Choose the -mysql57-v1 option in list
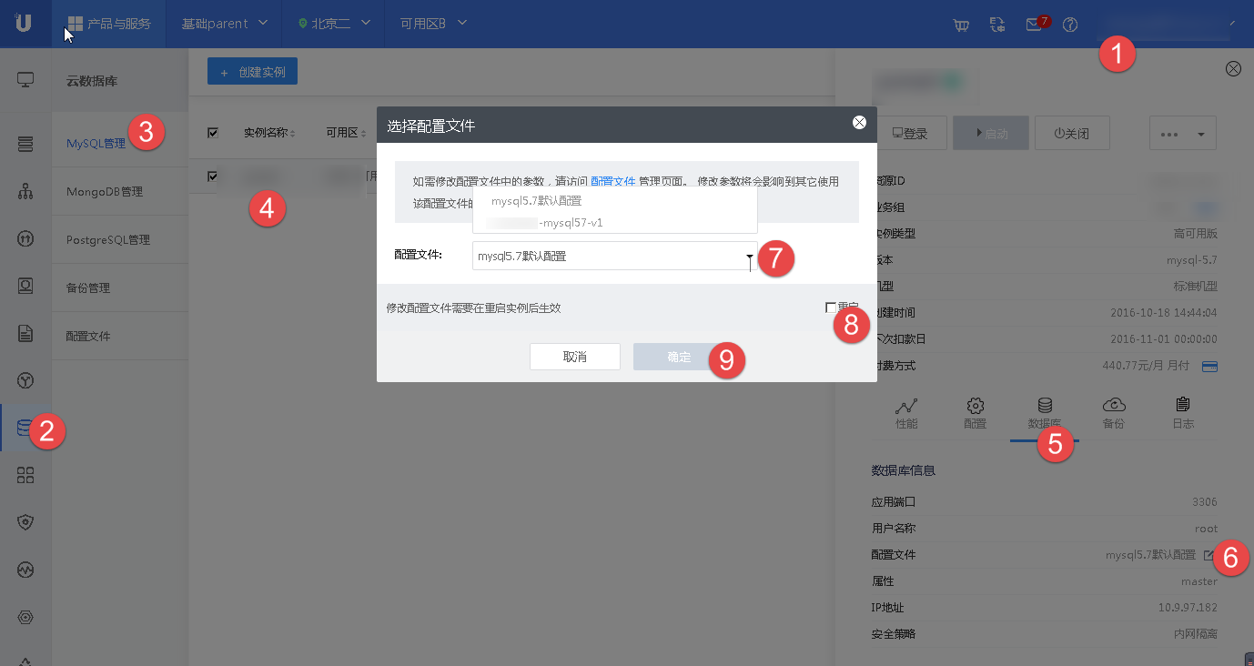The height and width of the screenshot is (666, 1254). tap(615, 222)
